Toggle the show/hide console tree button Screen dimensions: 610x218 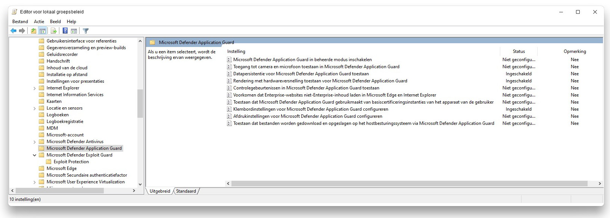click(x=43, y=31)
